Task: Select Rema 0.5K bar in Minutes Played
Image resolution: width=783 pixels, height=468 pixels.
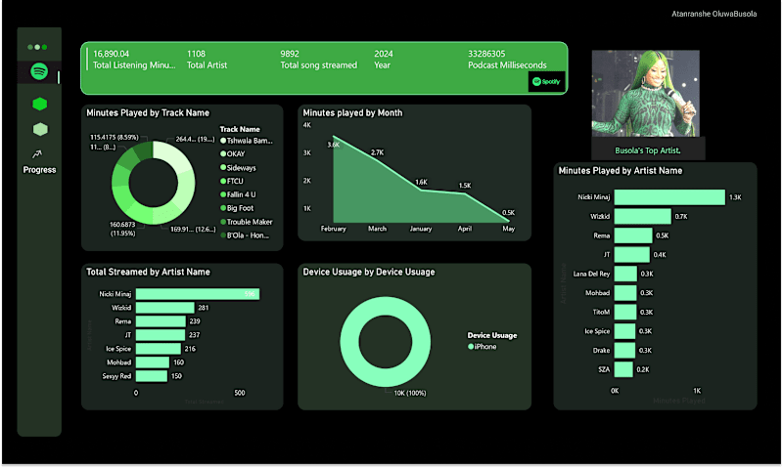Action: 633,235
